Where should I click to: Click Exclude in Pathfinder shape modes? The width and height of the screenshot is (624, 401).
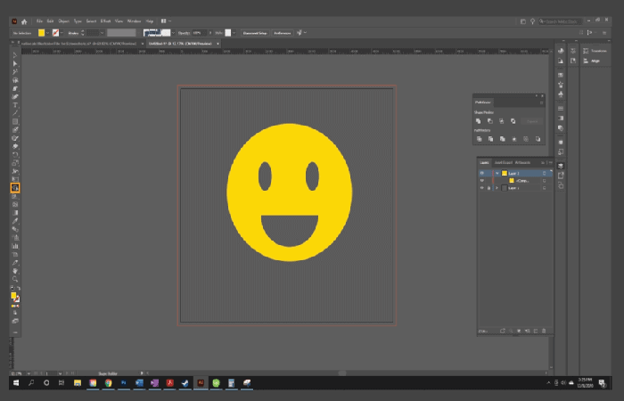coord(513,121)
